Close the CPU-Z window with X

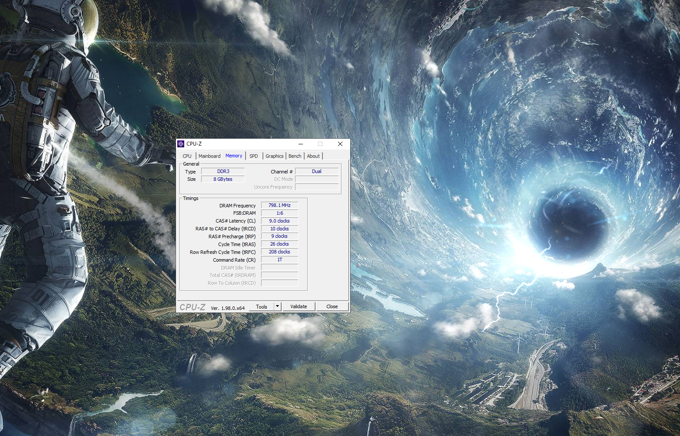(x=340, y=144)
